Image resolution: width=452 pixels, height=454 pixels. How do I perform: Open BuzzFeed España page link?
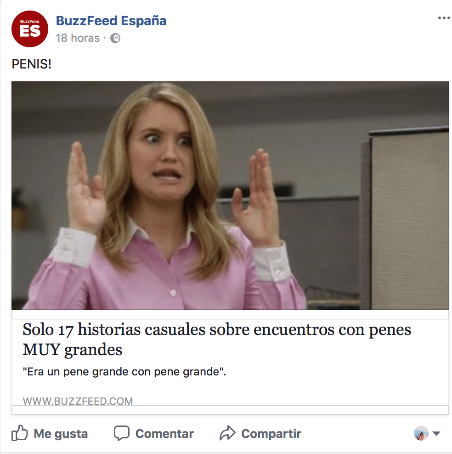click(x=111, y=21)
